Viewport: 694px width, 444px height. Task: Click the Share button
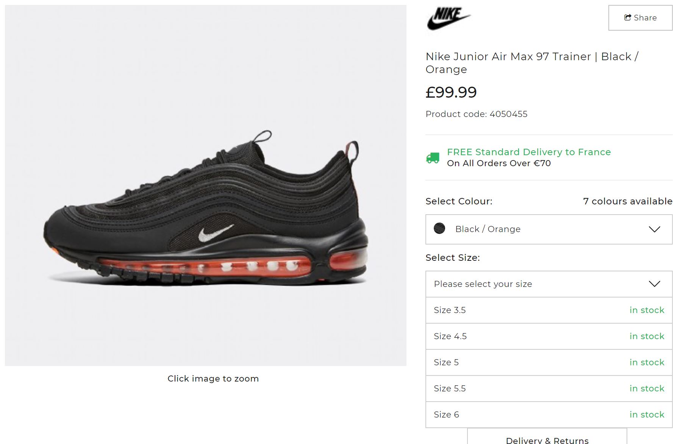tap(640, 18)
